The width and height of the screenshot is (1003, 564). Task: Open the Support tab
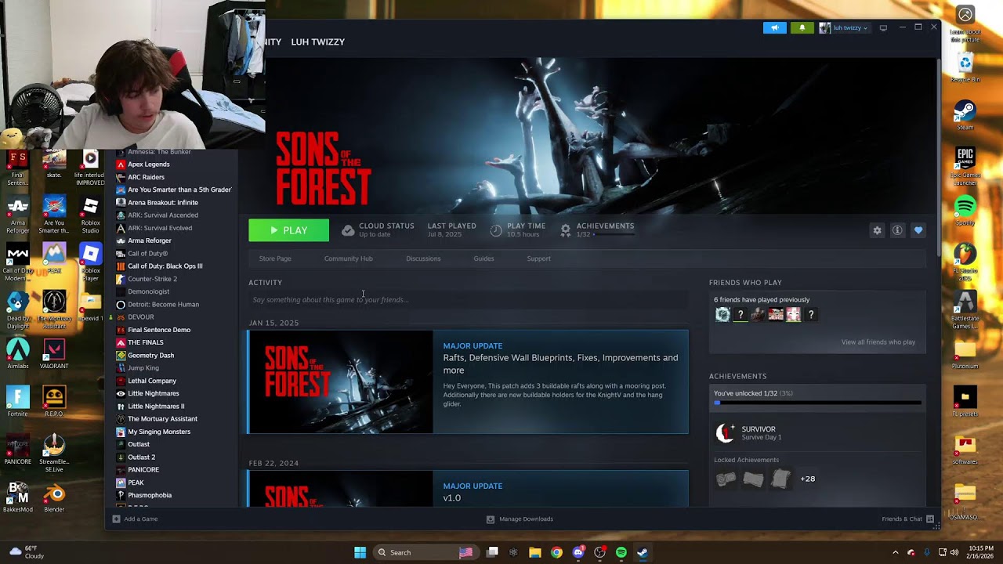538,258
